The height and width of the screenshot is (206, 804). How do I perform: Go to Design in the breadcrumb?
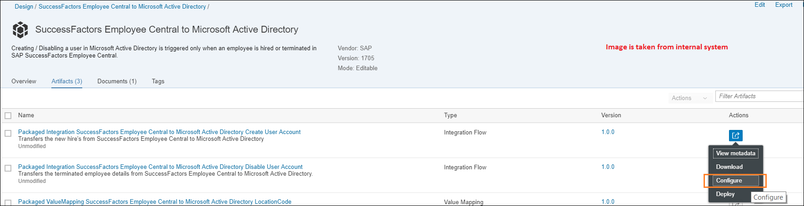24,6
